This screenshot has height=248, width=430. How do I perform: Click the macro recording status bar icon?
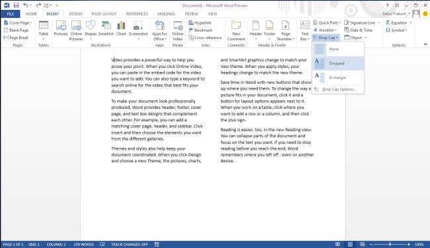[157, 245]
